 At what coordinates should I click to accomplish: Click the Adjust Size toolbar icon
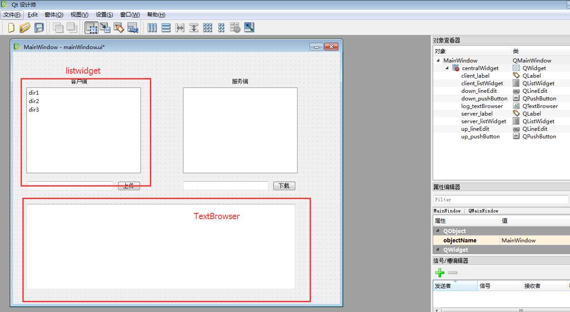249,28
